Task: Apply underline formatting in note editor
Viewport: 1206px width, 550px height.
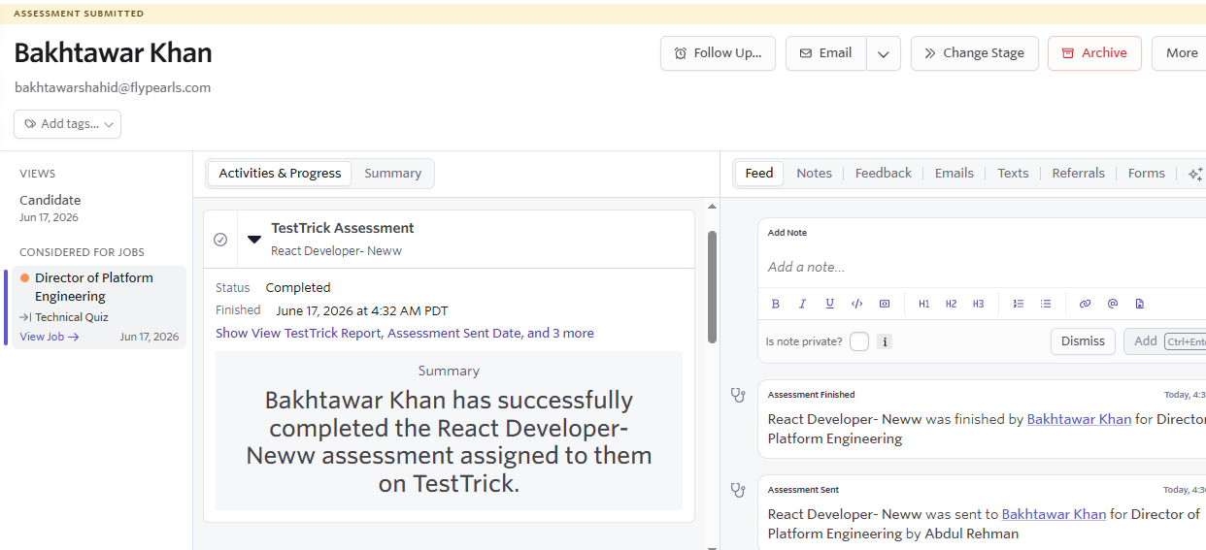Action: tap(830, 304)
